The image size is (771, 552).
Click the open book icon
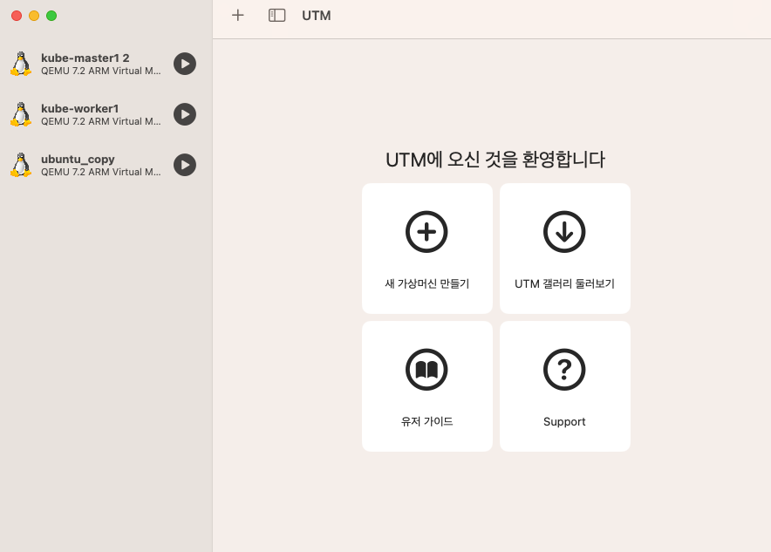[x=426, y=370]
